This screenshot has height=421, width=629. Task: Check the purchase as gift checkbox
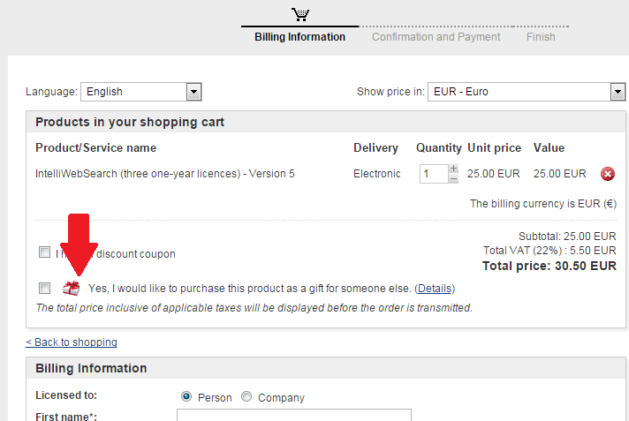pyautogui.click(x=44, y=288)
